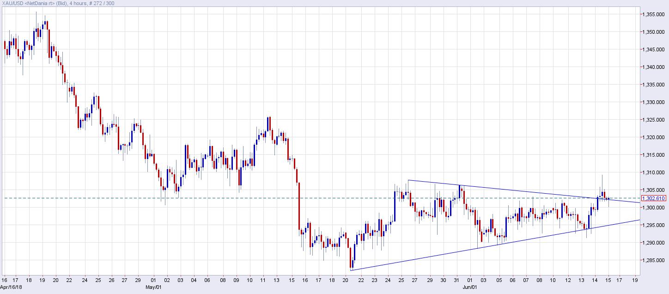Click the starting point of the upper trendline
This screenshot has height=294, width=669.
tap(408, 180)
